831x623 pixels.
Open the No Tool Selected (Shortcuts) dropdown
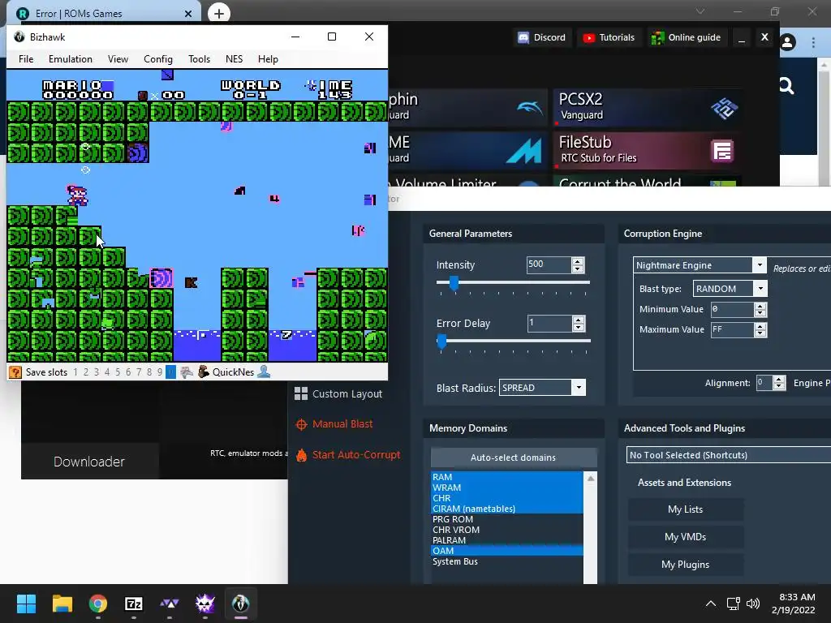click(729, 455)
